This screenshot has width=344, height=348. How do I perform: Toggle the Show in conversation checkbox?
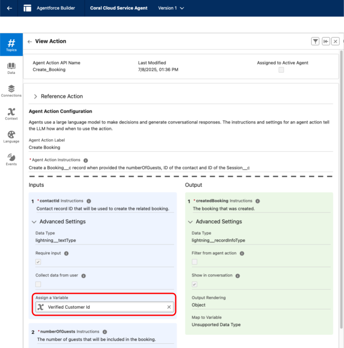pos(194,284)
